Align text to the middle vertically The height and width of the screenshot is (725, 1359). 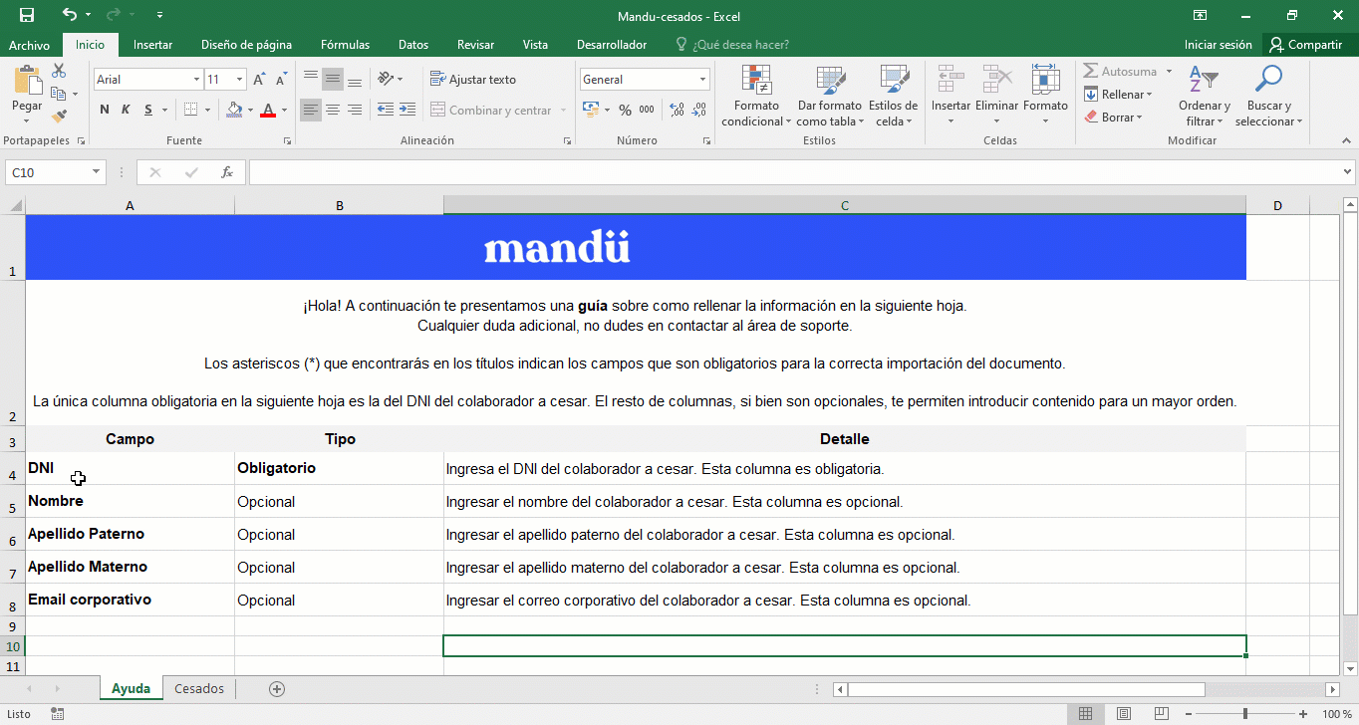coord(333,79)
